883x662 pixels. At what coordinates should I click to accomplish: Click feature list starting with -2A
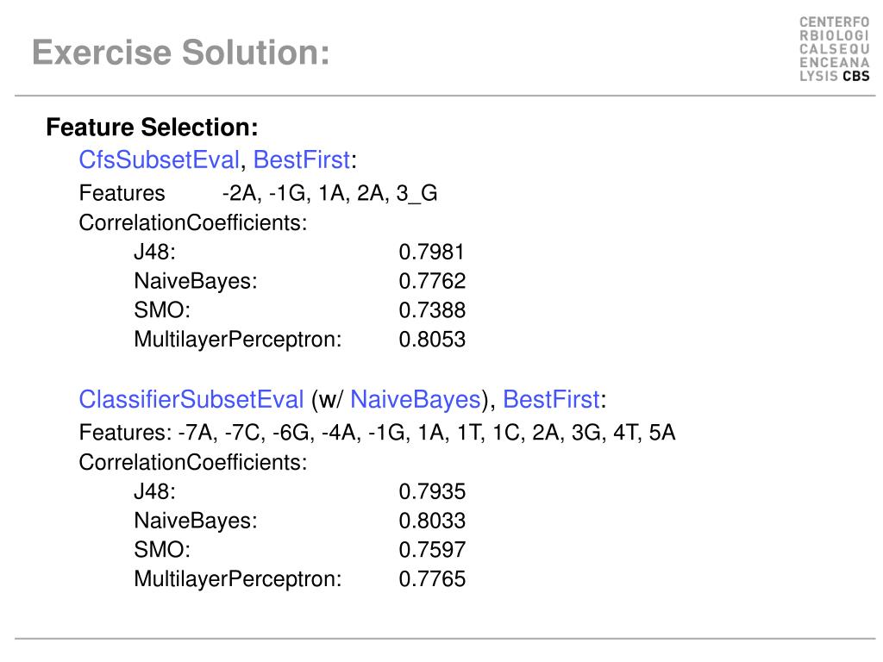coord(330,193)
